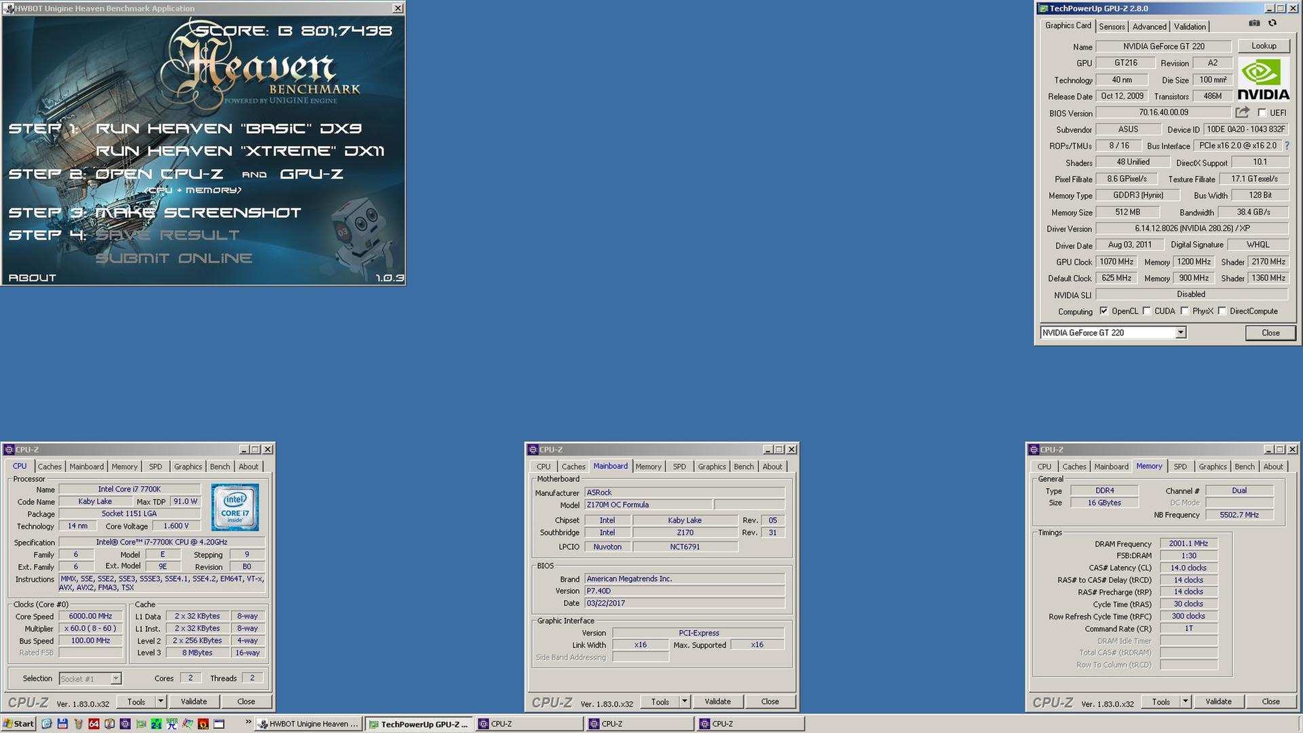Click Make Screenshot in Heaven step 3
This screenshot has width=1303, height=733.
198,212
